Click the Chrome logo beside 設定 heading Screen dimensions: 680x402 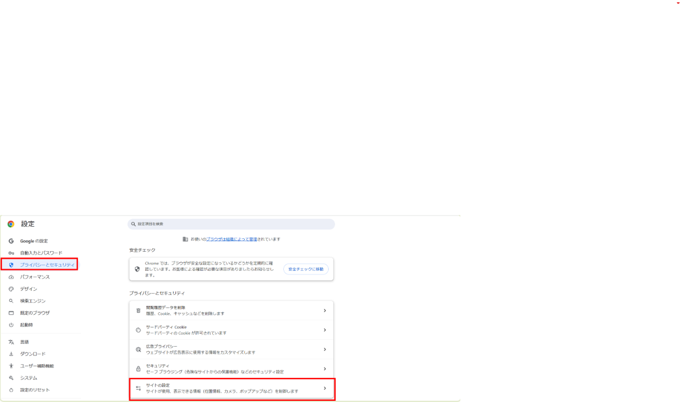click(x=10, y=224)
